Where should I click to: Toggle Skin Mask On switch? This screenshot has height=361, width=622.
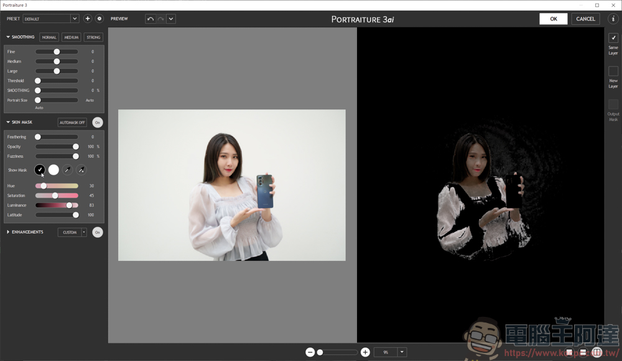coord(97,122)
